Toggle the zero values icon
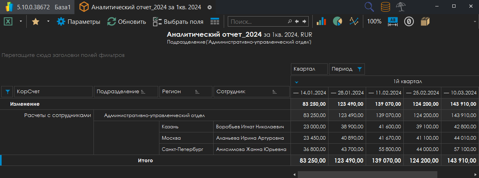The width and height of the screenshot is (479, 178). point(409,21)
